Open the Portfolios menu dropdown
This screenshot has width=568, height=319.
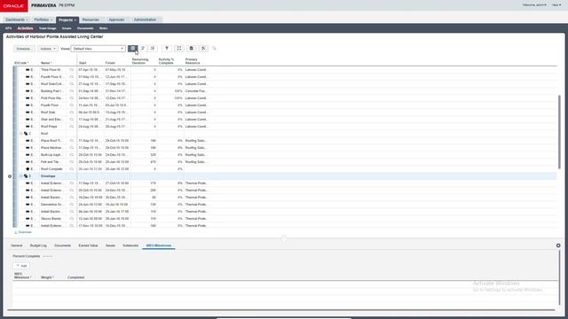[x=43, y=19]
